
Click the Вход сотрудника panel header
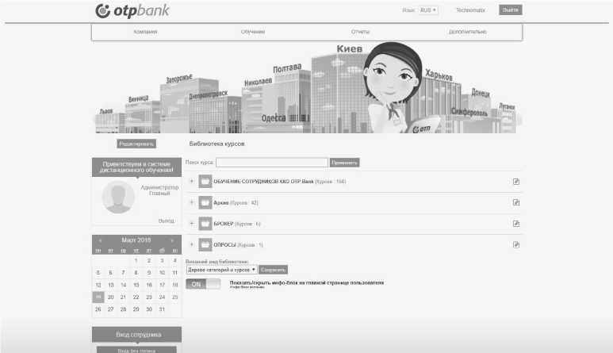pos(137,335)
